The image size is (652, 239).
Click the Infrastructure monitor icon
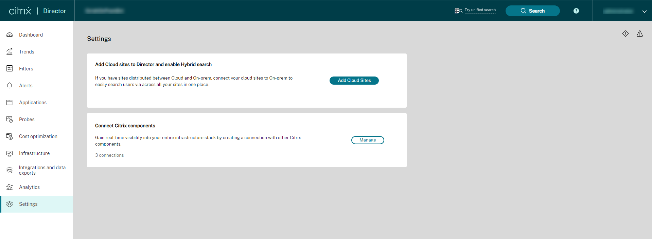tap(10, 153)
